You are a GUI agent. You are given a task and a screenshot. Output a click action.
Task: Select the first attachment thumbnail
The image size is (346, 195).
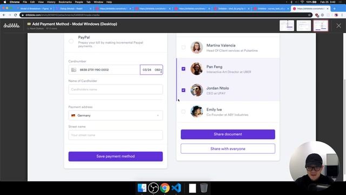point(287,25)
